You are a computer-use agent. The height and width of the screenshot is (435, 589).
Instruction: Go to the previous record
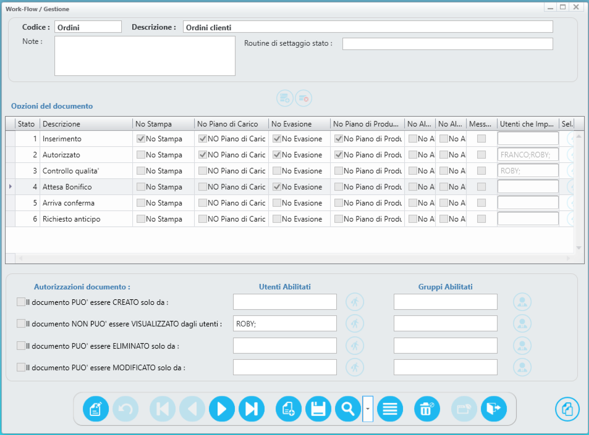click(192, 408)
